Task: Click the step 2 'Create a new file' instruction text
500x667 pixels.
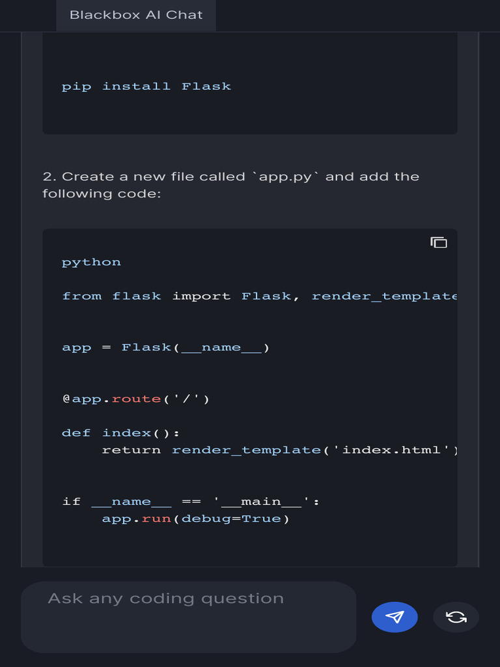Action: tap(231, 177)
